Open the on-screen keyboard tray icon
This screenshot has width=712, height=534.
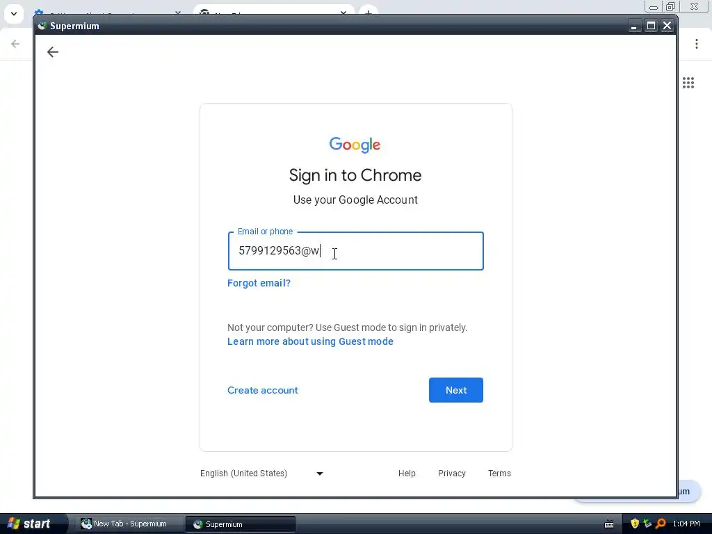(609, 524)
